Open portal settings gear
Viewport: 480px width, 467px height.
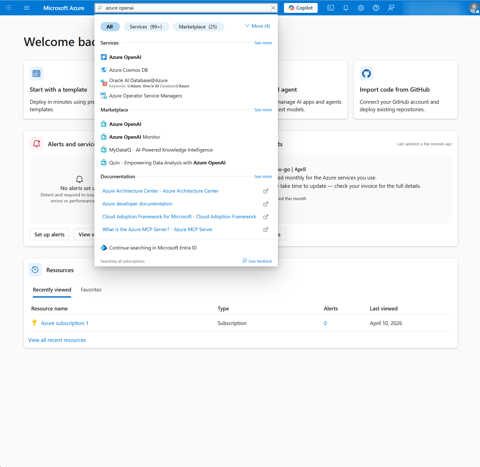coord(361,8)
